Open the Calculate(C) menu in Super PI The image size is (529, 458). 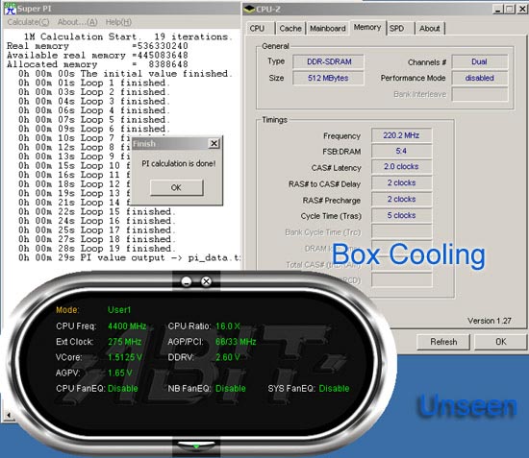point(28,22)
